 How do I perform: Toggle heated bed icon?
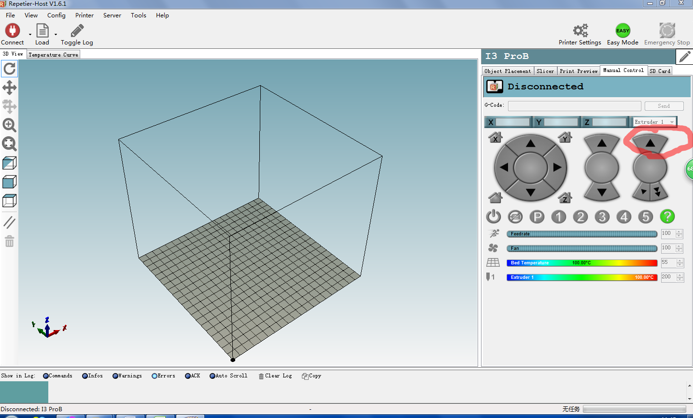(493, 262)
